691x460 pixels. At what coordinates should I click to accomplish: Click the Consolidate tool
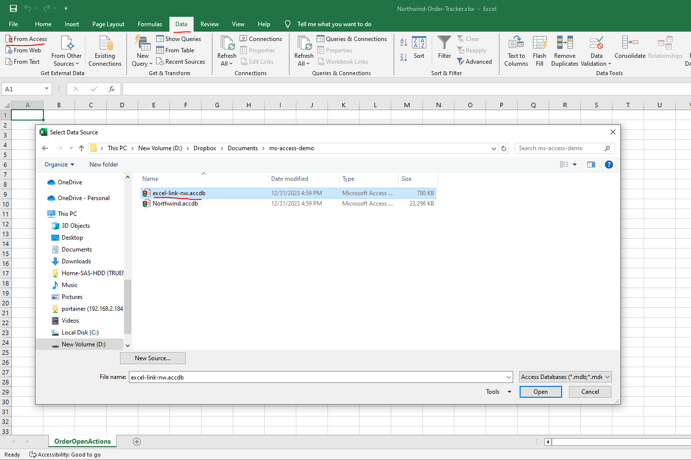click(x=630, y=47)
